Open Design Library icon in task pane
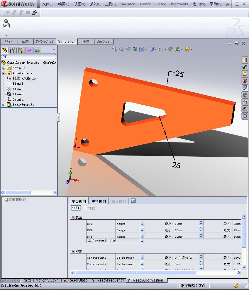This screenshot has height=290, width=249. (x=245, y=67)
